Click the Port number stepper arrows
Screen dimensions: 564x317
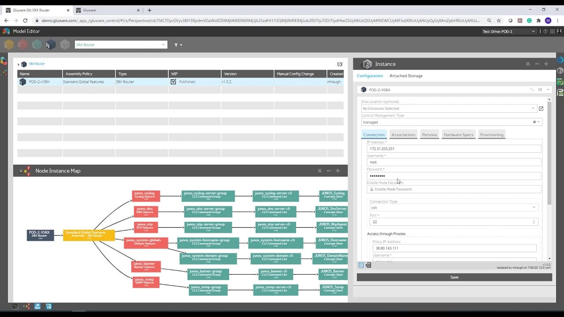pyautogui.click(x=534, y=222)
